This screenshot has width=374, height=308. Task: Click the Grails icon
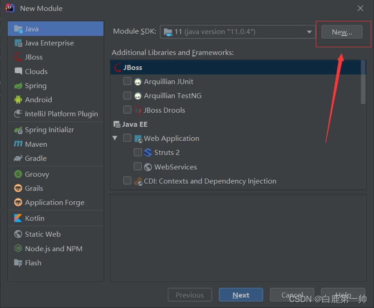coord(18,188)
